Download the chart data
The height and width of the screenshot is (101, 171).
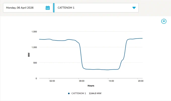(164, 21)
